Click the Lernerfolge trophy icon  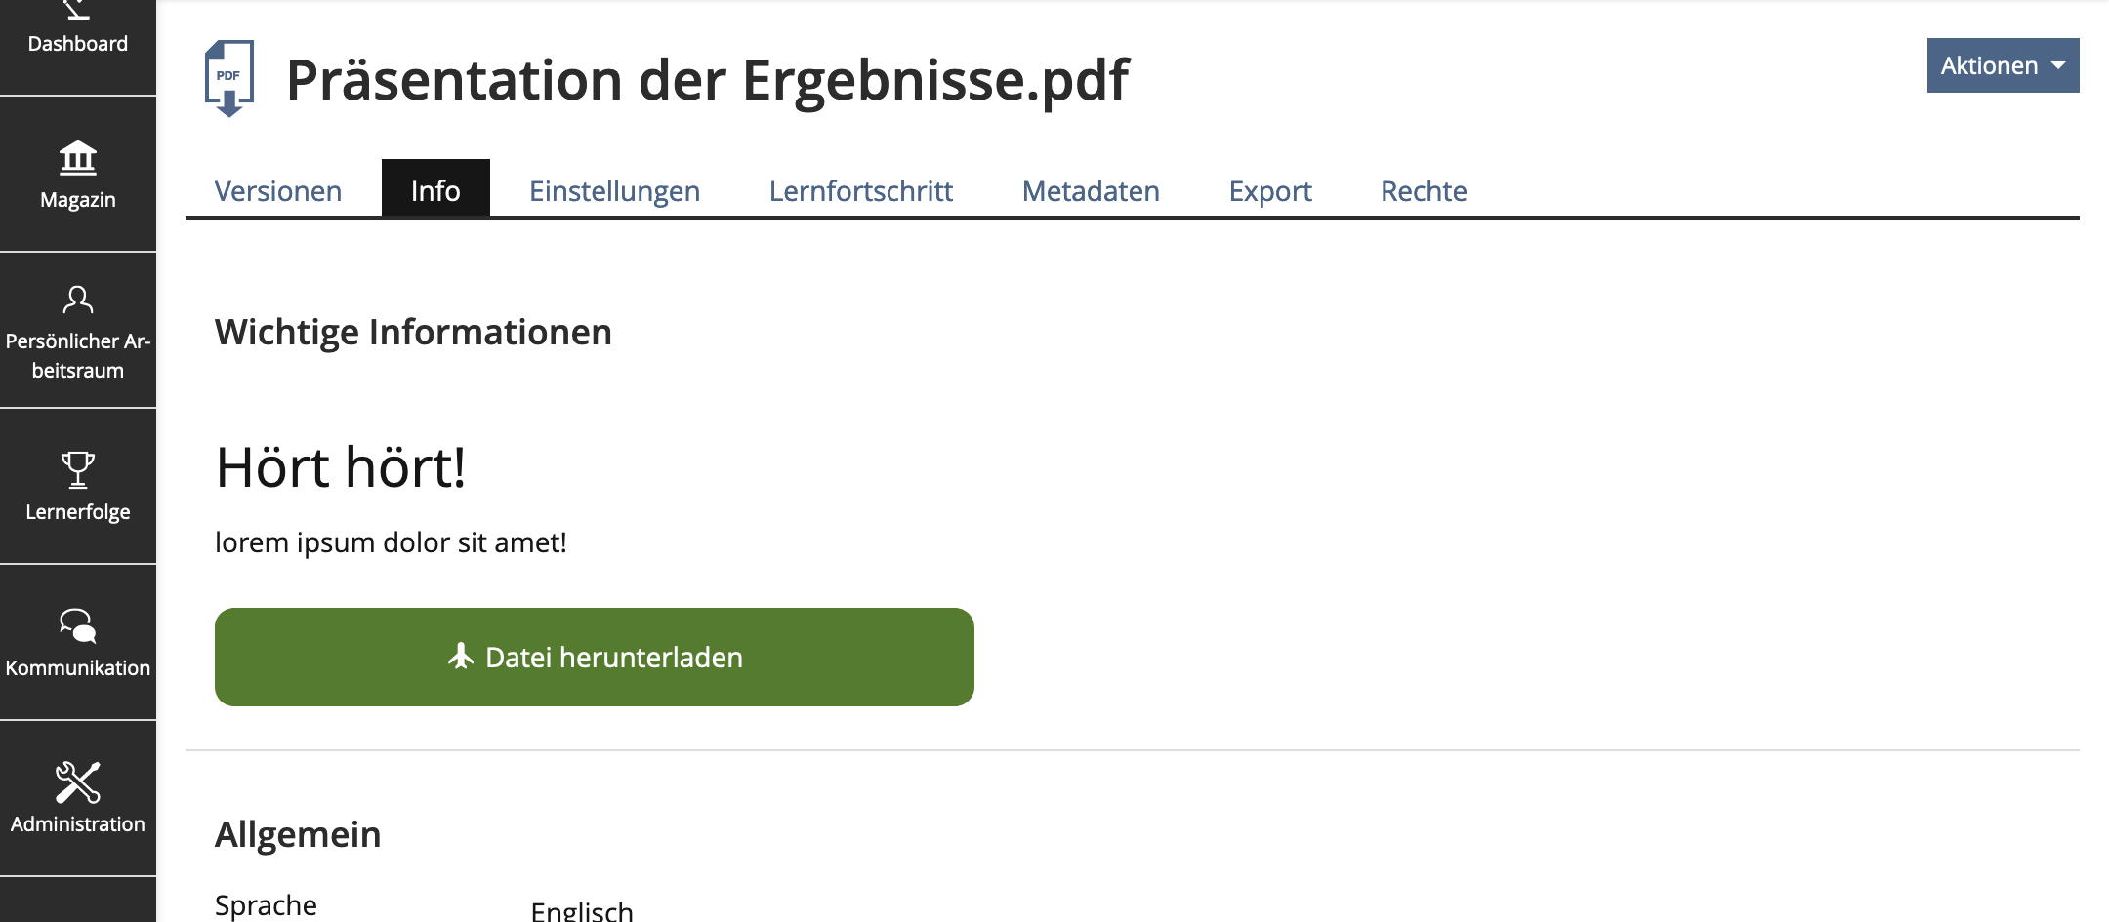point(78,469)
